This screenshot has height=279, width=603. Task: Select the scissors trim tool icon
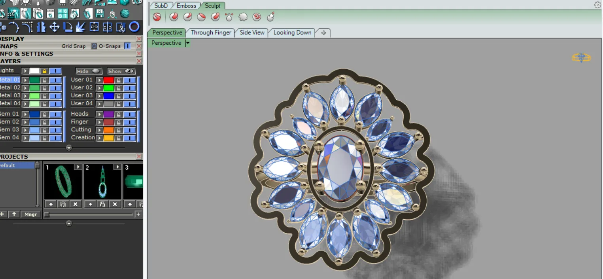(121, 27)
